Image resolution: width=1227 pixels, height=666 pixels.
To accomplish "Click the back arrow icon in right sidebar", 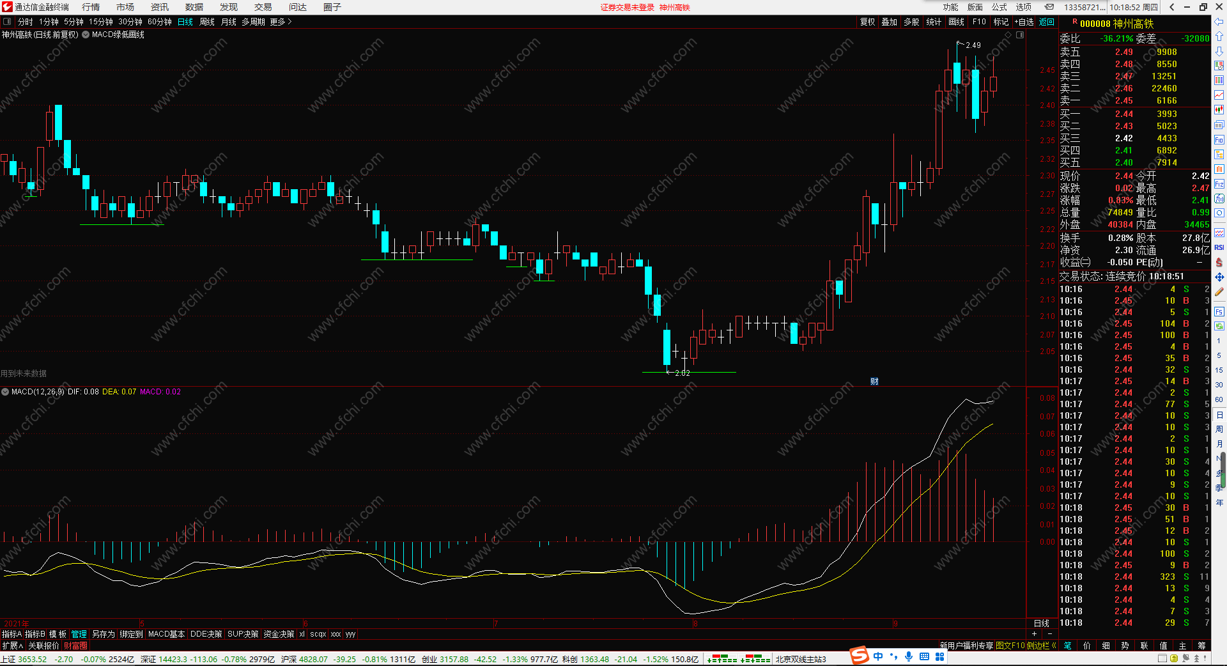I will coord(1219,22).
